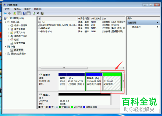Click the dark blue 主分区 legend swatch

50,107
